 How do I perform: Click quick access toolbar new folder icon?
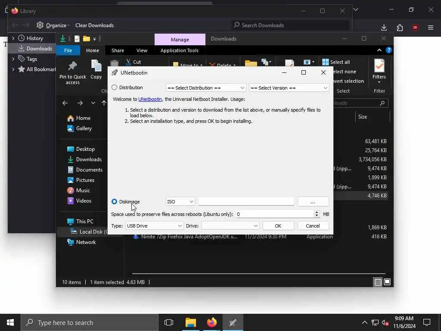(x=87, y=39)
